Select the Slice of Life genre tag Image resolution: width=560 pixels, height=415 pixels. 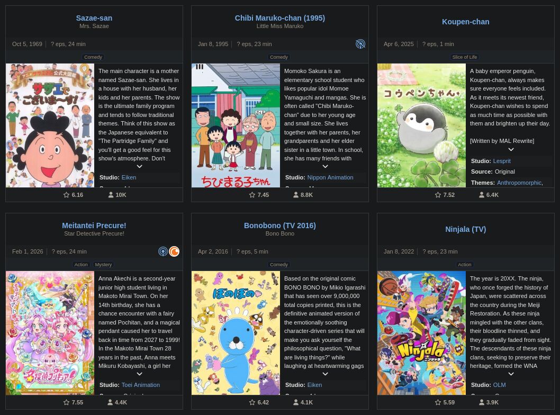click(x=465, y=57)
